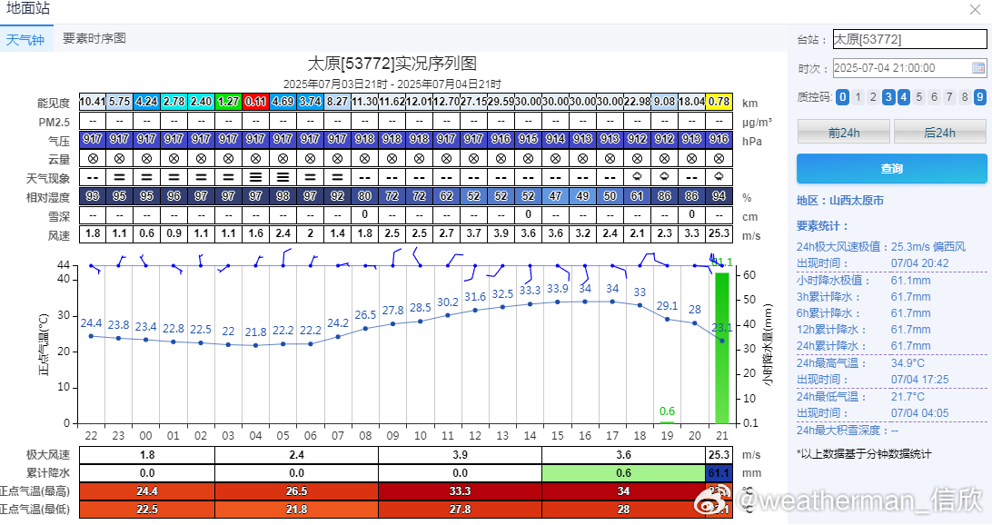Toggle quality control code 1
Image resolution: width=992 pixels, height=525 pixels.
coord(858,97)
